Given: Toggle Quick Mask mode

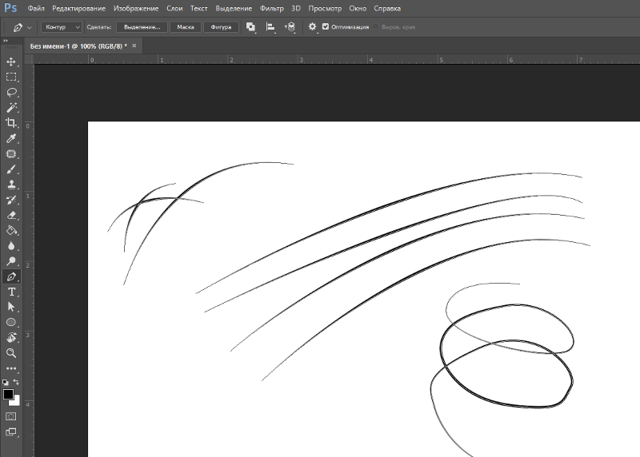Looking at the screenshot, I should (x=11, y=416).
